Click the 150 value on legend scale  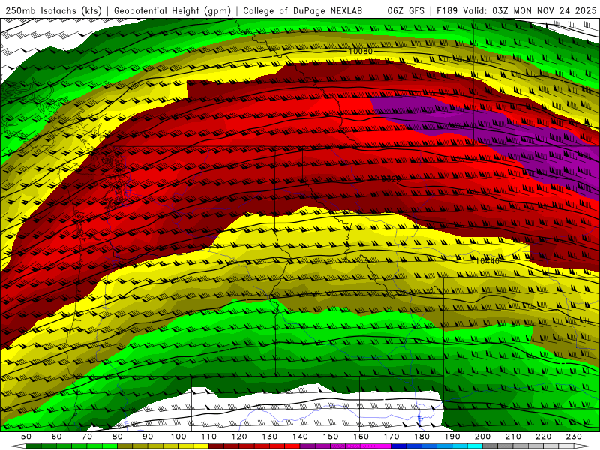coord(331,436)
